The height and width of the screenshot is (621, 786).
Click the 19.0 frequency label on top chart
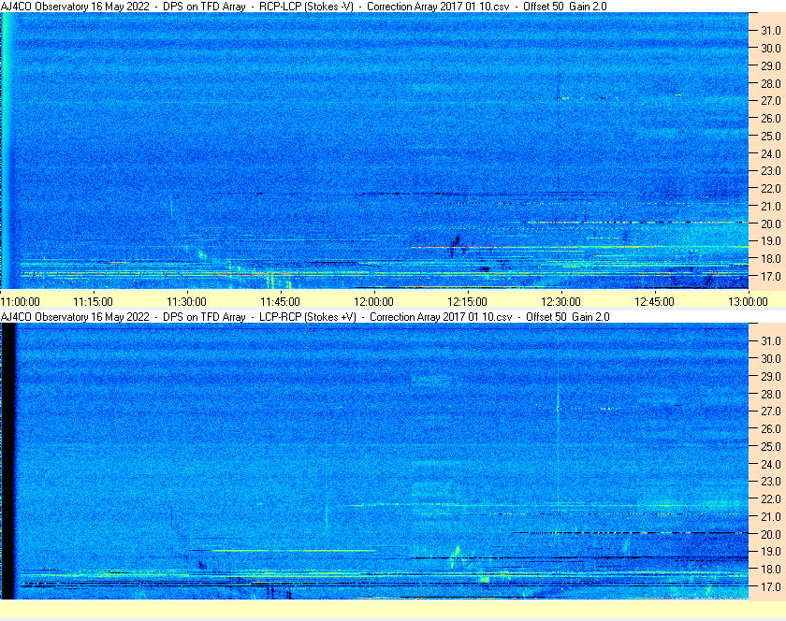point(771,241)
